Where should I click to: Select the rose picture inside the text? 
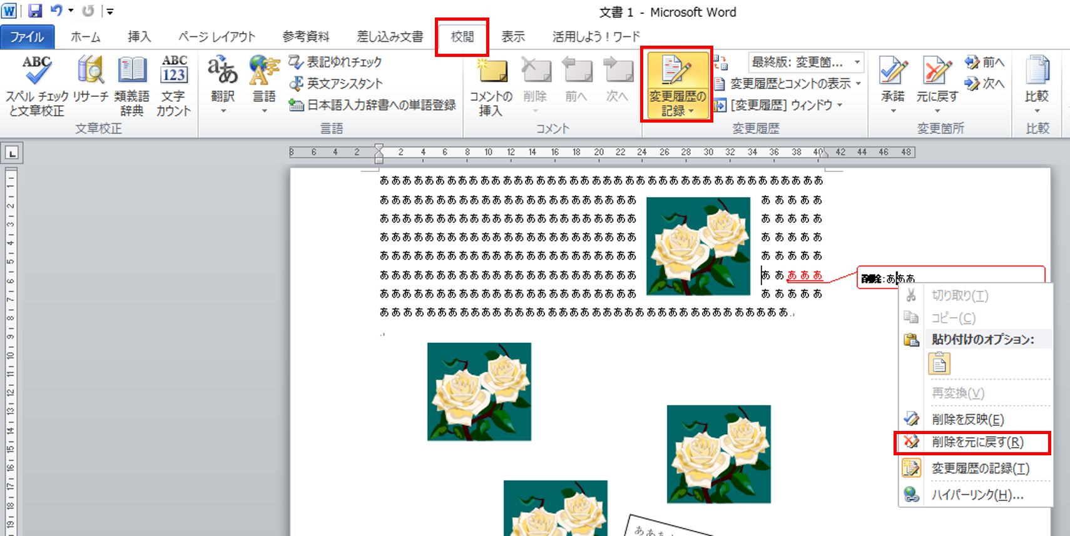tap(698, 246)
